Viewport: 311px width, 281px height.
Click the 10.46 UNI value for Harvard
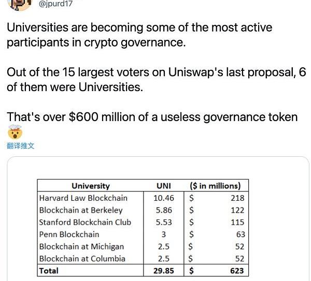pyautogui.click(x=164, y=198)
